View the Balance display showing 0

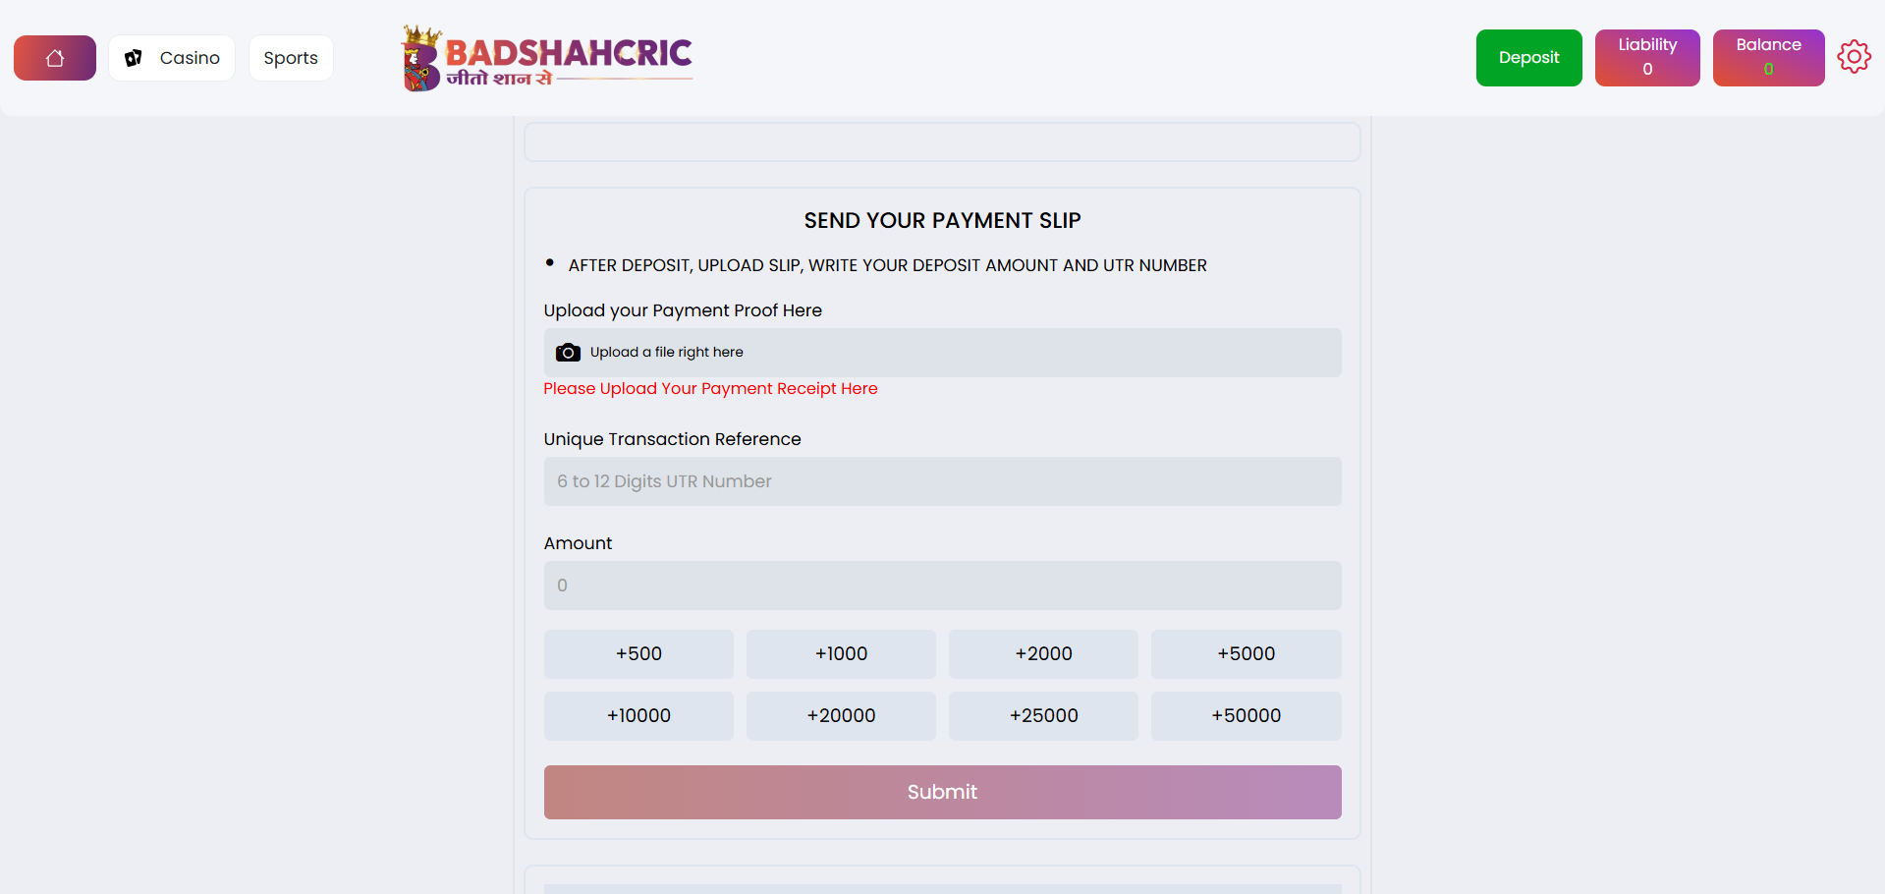(1767, 57)
